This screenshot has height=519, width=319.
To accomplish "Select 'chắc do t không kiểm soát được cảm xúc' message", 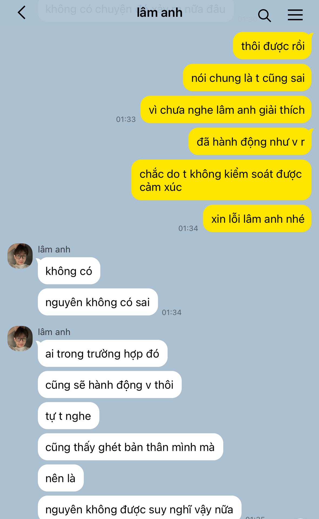I will 221,180.
